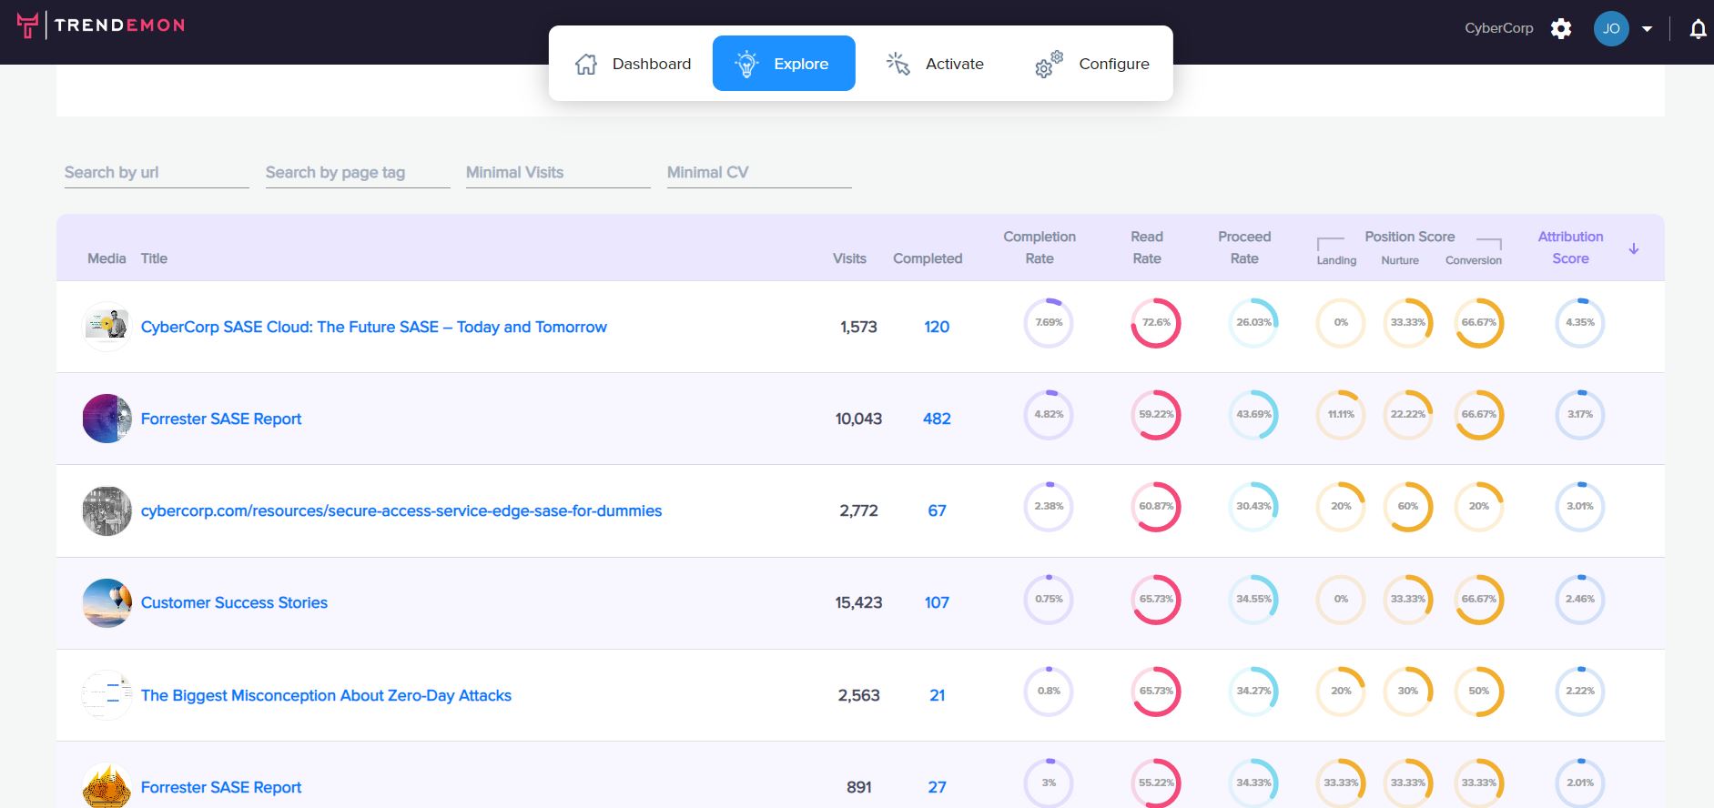The width and height of the screenshot is (1714, 808).
Task: Focus the Search by url field
Action: click(x=157, y=173)
